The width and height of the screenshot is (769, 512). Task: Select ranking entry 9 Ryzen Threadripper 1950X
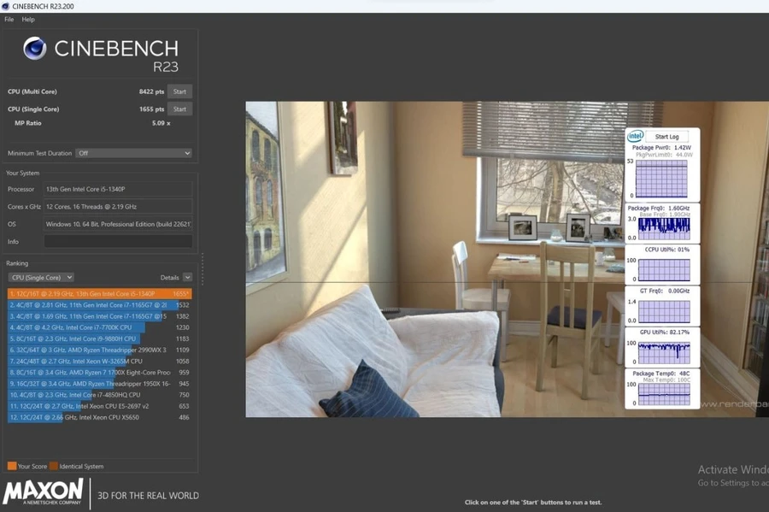point(100,384)
